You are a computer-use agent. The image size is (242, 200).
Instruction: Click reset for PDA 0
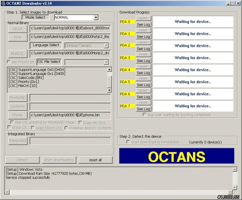(x=143, y=19)
